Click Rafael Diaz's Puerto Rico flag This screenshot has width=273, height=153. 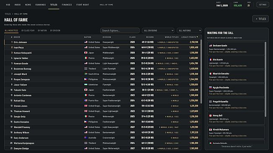click(x=86, y=100)
